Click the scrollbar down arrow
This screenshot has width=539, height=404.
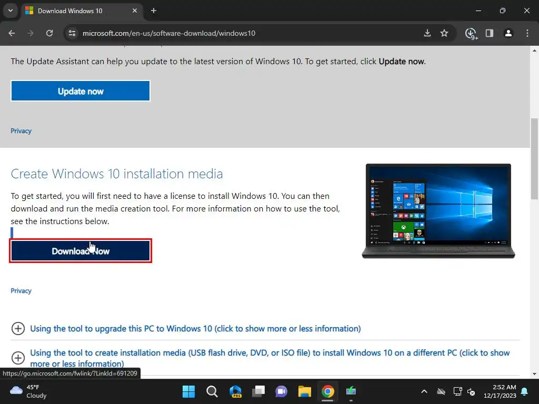pos(534,374)
